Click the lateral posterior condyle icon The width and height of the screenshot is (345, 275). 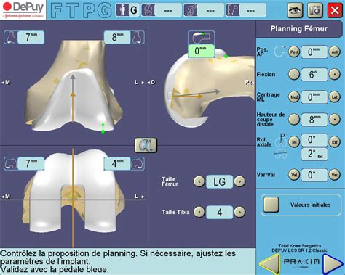coord(138,163)
